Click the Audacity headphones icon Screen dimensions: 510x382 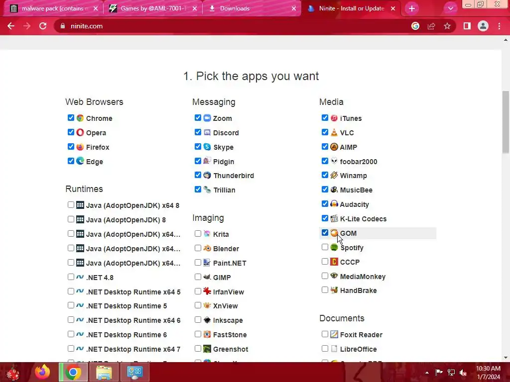[x=334, y=204]
